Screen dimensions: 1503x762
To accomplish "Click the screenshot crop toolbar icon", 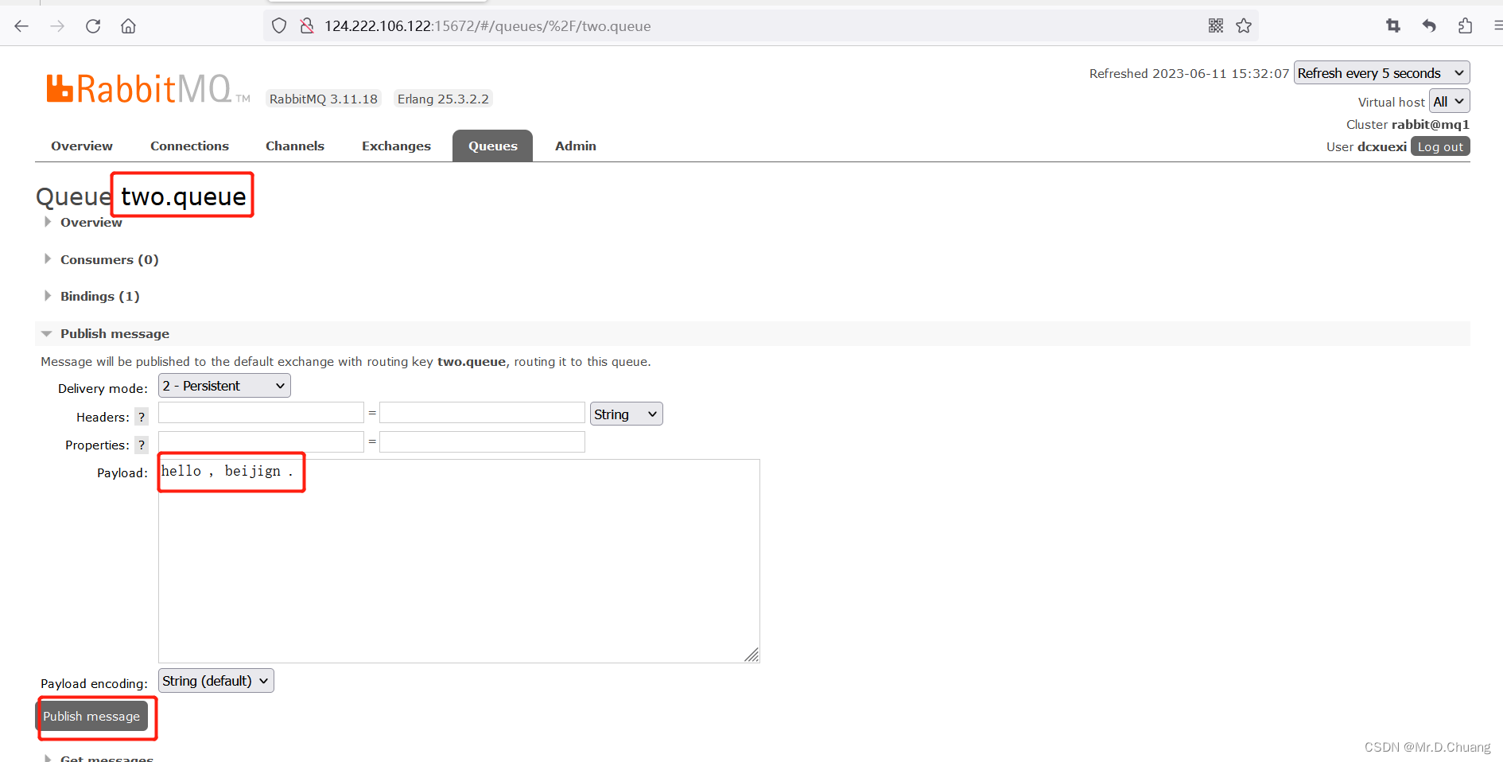I will click(x=1393, y=26).
